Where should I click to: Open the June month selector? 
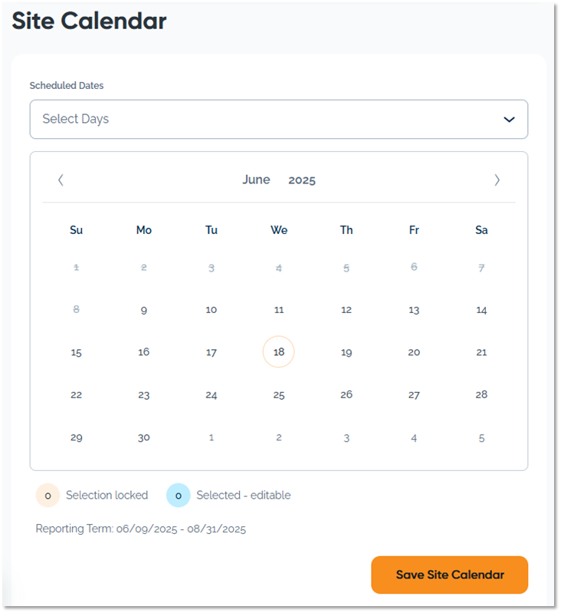coord(256,180)
